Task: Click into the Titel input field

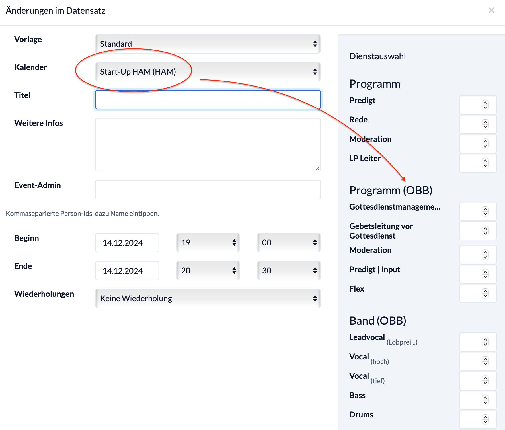Action: (208, 100)
